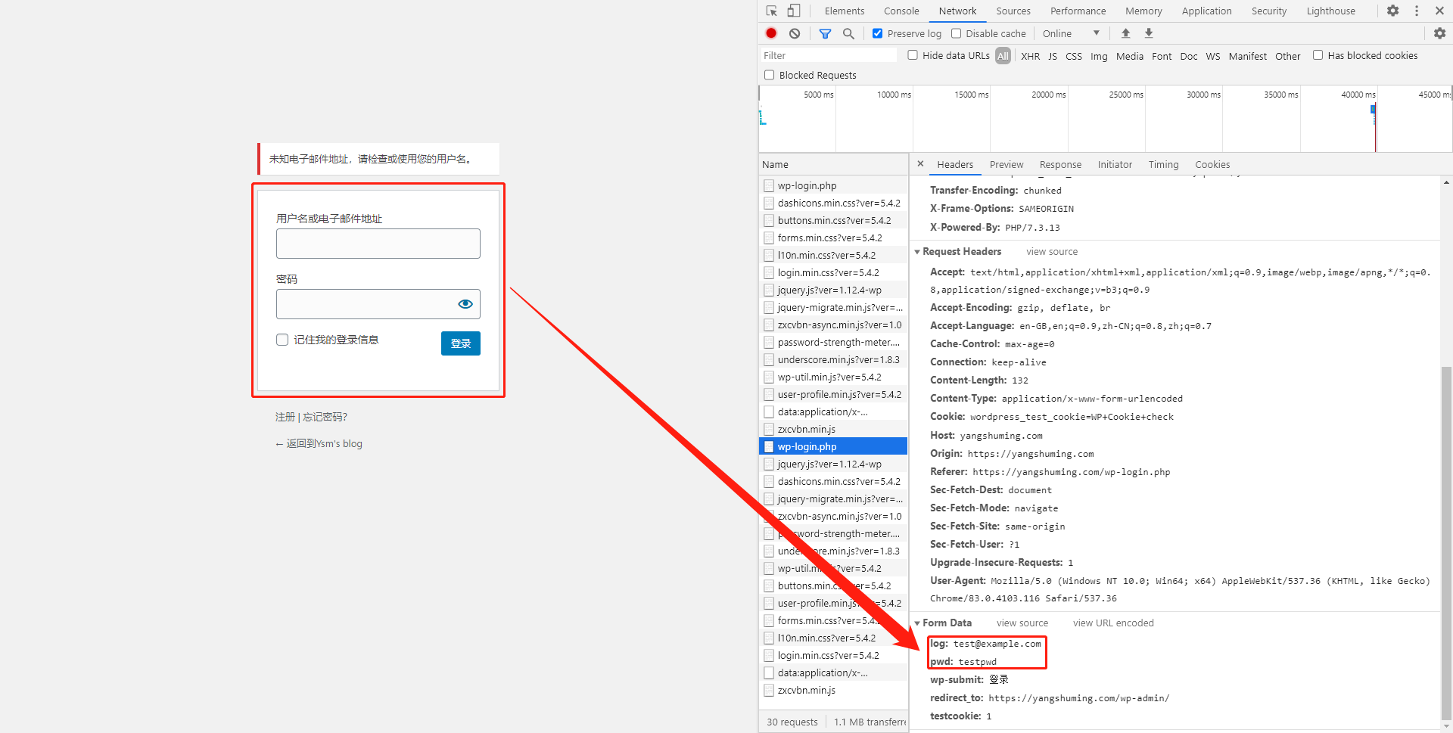1453x733 pixels.
Task: Open the Response tab
Action: coord(1059,164)
